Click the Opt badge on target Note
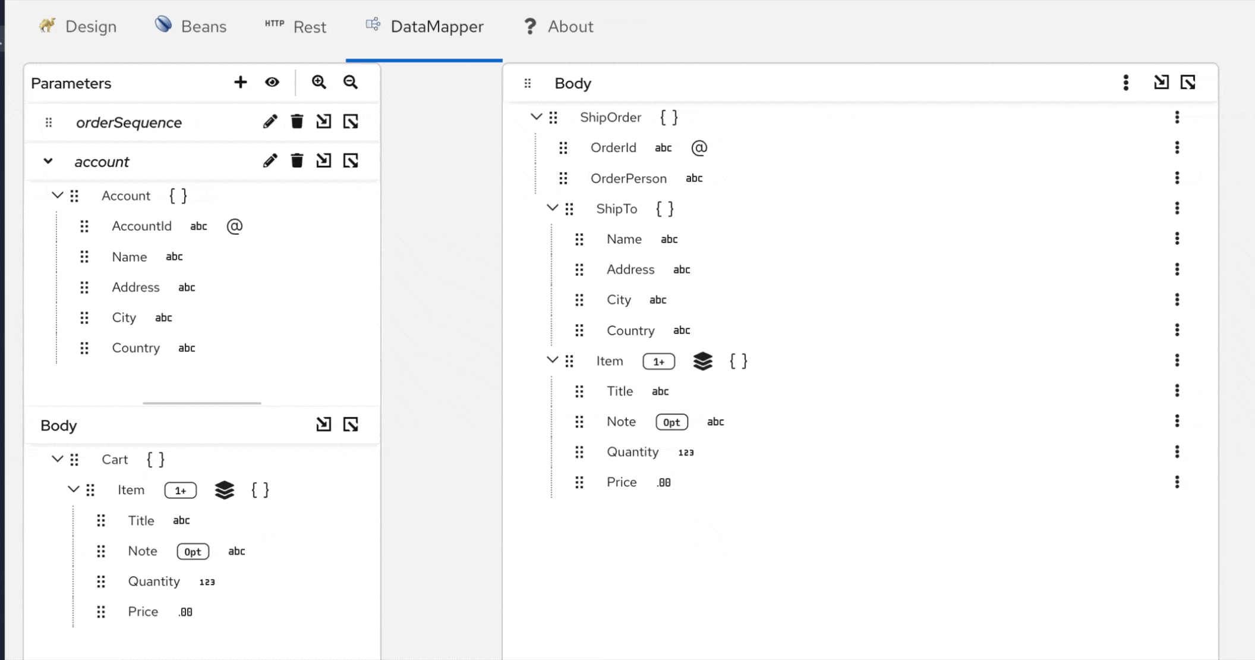 671,422
